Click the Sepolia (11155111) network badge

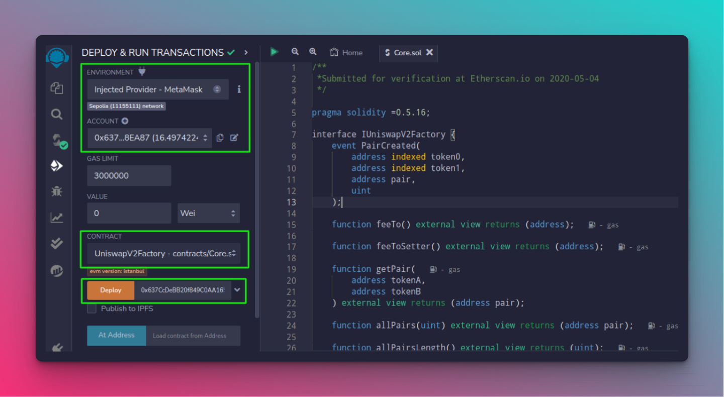tap(126, 106)
